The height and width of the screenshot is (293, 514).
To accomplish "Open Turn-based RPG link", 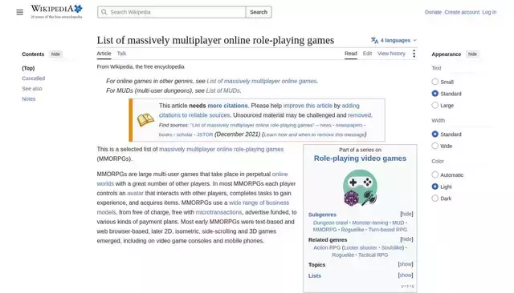I will [x=388, y=230].
